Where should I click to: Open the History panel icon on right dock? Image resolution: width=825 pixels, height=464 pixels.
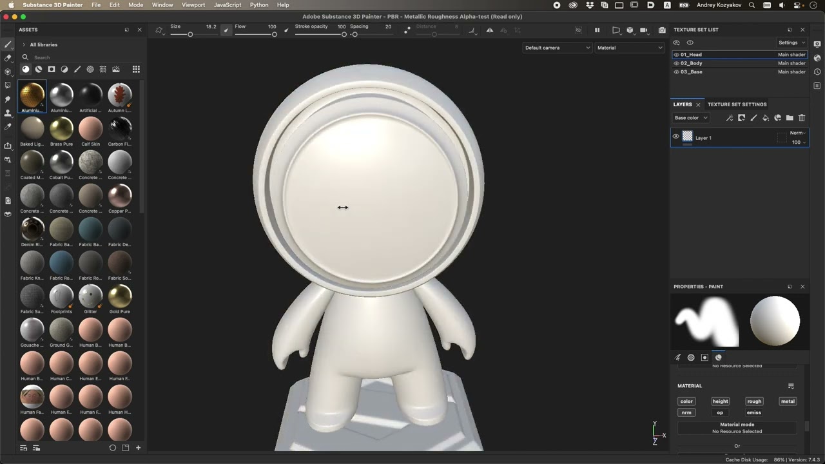tap(817, 72)
